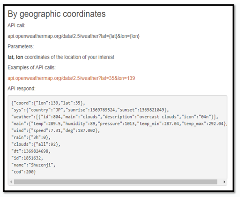Screen dimensions: 240x197
Task: Click the JSON line starting with "coord"
Action: (48, 103)
